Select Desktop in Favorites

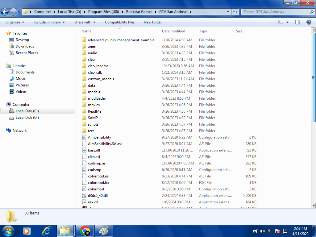pos(19,40)
